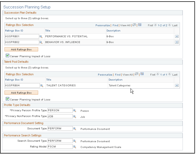Open zoom popup icon in Succession Plan grid
Image resolution: width=196 pixels, height=154 pixels.
click(x=134, y=25)
